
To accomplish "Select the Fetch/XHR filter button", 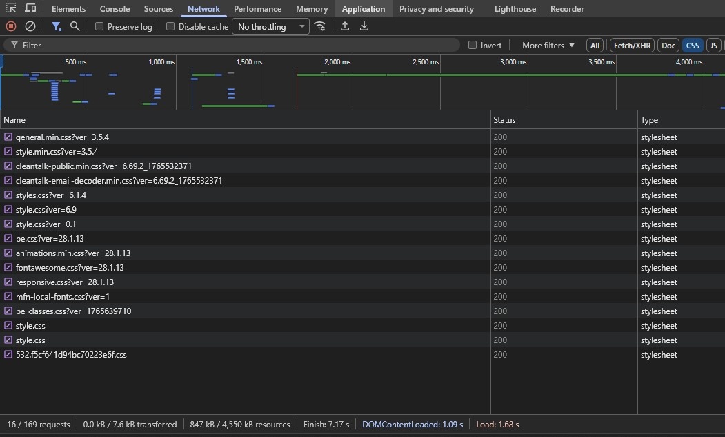I will pyautogui.click(x=632, y=46).
